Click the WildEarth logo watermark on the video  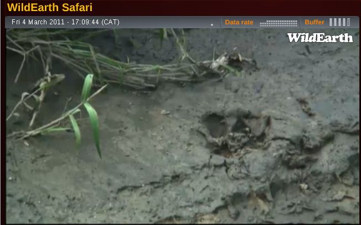coord(319,38)
